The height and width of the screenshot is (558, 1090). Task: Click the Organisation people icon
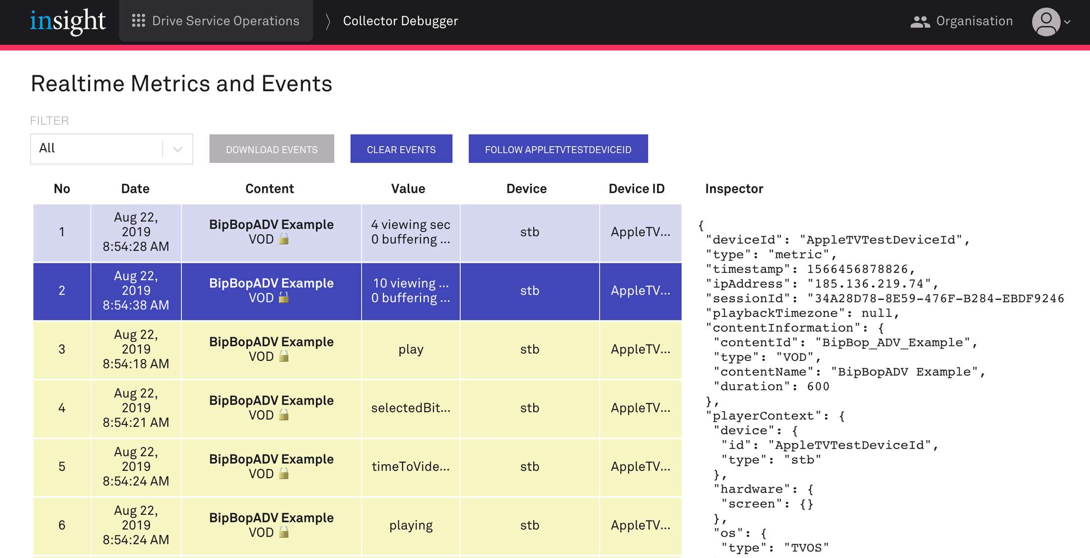[920, 21]
